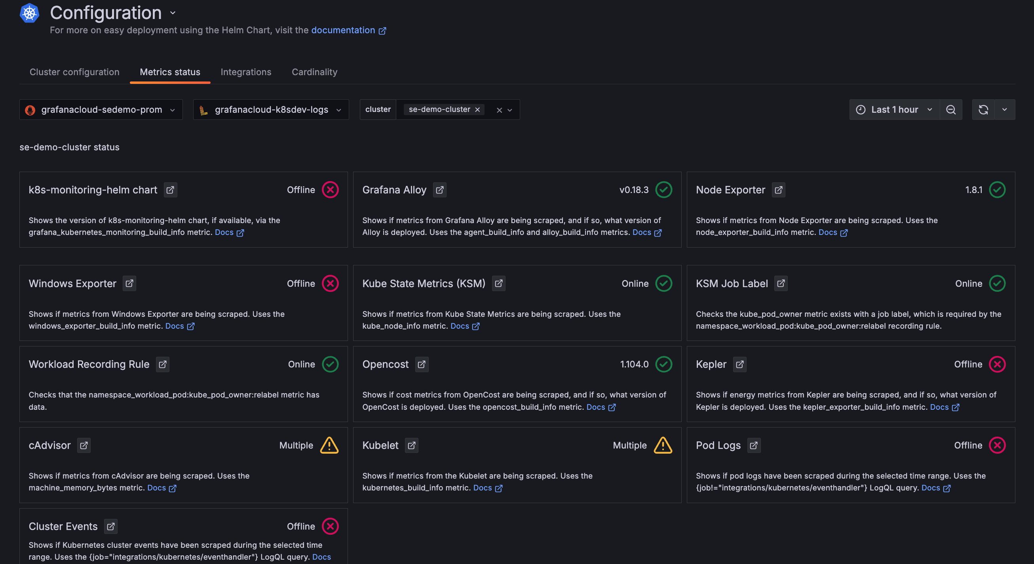This screenshot has height=564, width=1034.
Task: Open the cluster filter value dropdown
Action: (x=510, y=109)
